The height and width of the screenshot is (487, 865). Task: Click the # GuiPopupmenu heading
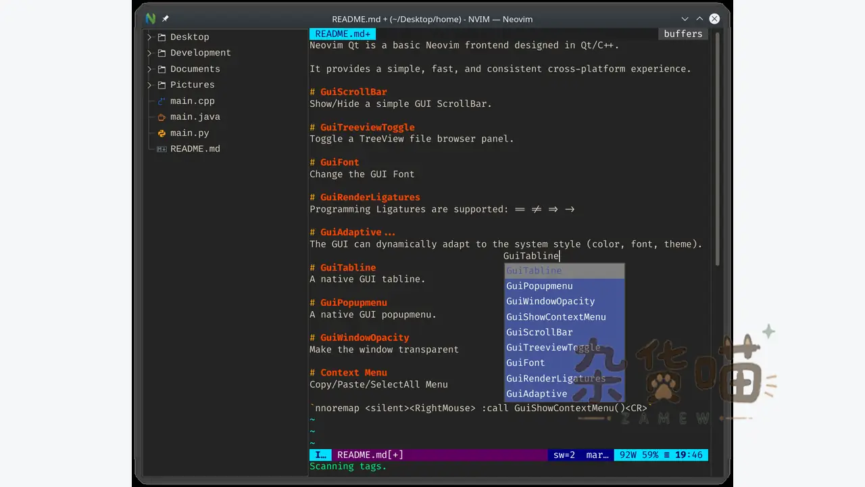pos(348,302)
